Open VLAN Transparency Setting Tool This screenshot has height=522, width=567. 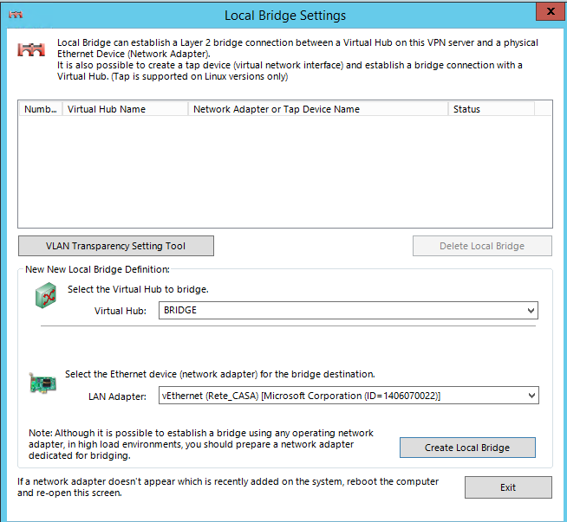(115, 246)
